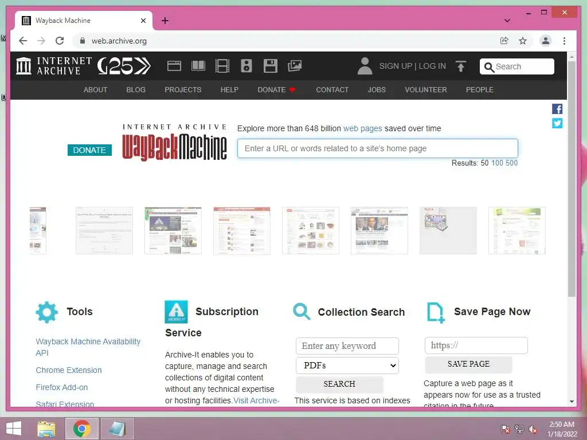587x440 pixels.
Task: Click the Upload arrow icon
Action: point(461,66)
